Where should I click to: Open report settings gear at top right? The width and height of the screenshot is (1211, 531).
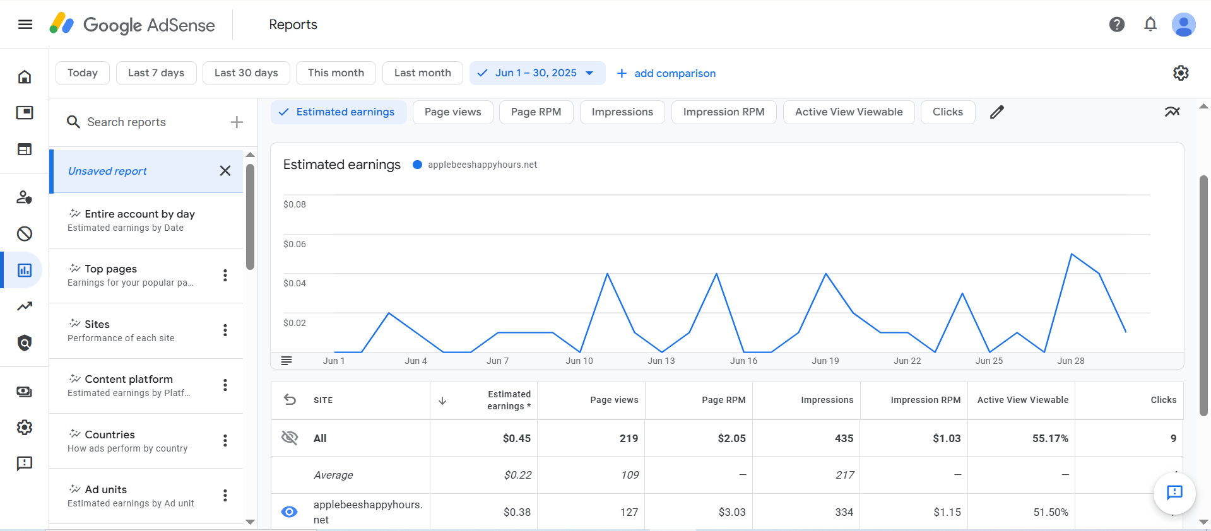tap(1181, 73)
